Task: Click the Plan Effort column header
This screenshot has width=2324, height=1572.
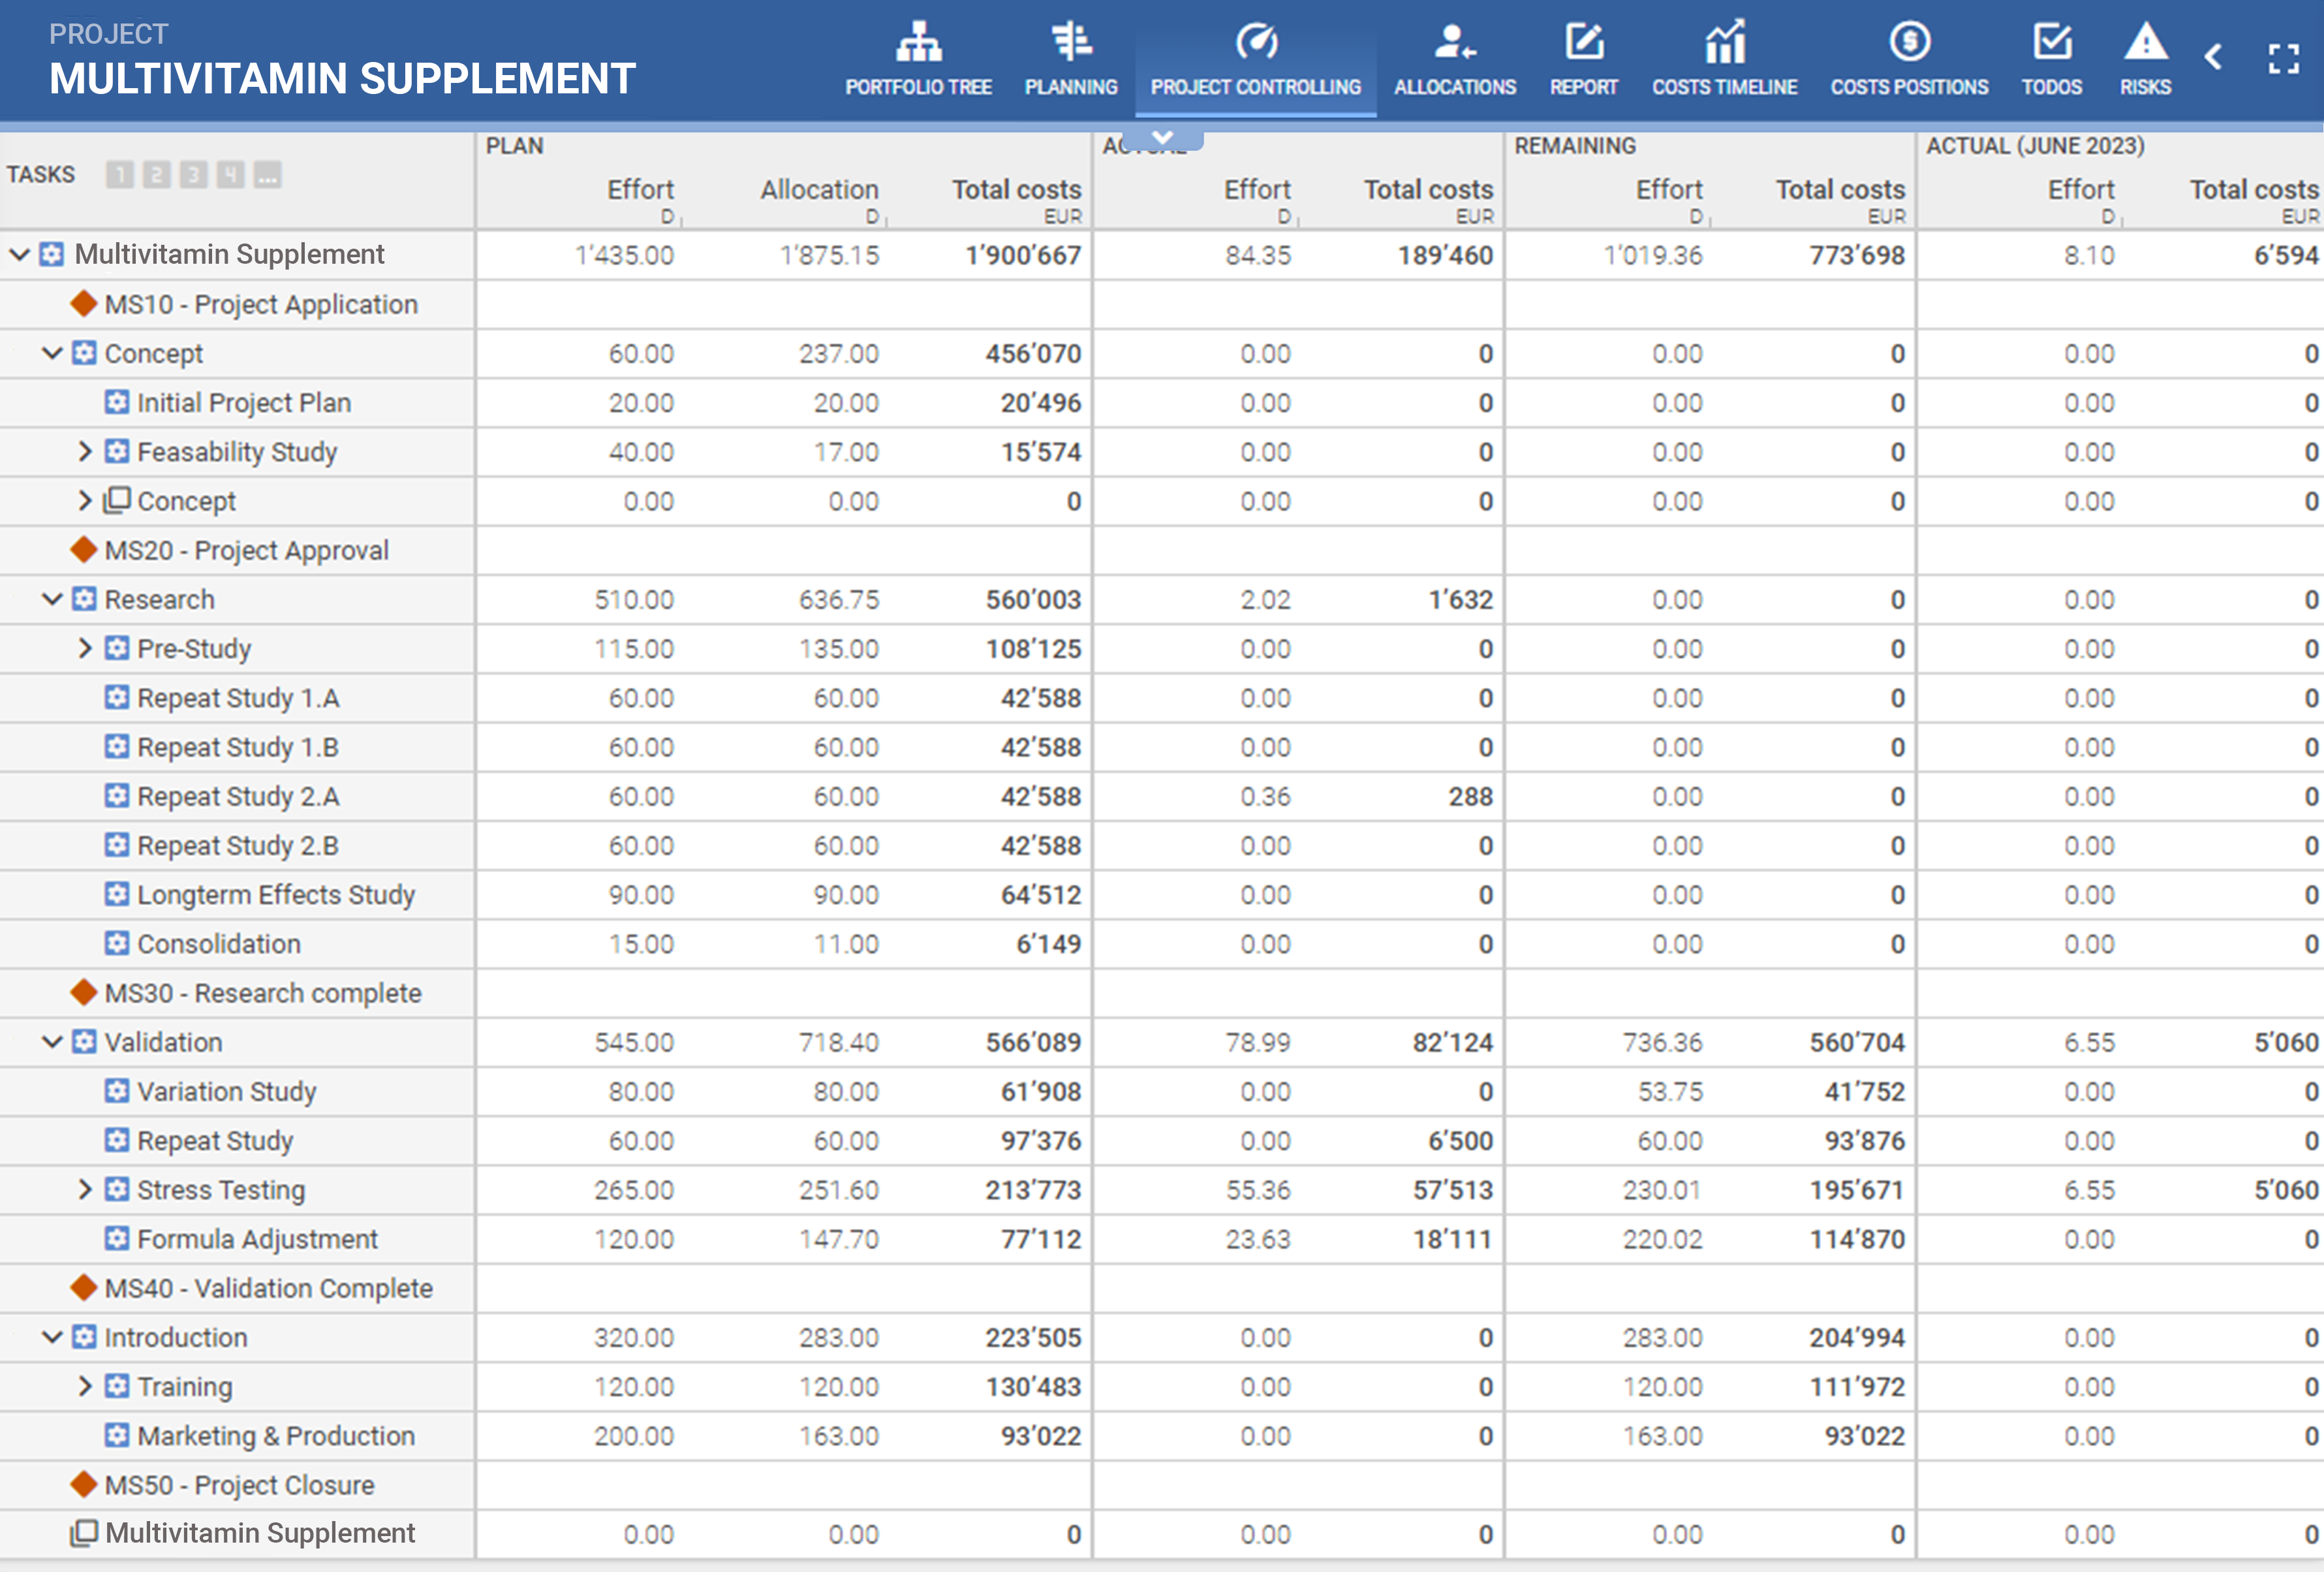Action: click(640, 189)
